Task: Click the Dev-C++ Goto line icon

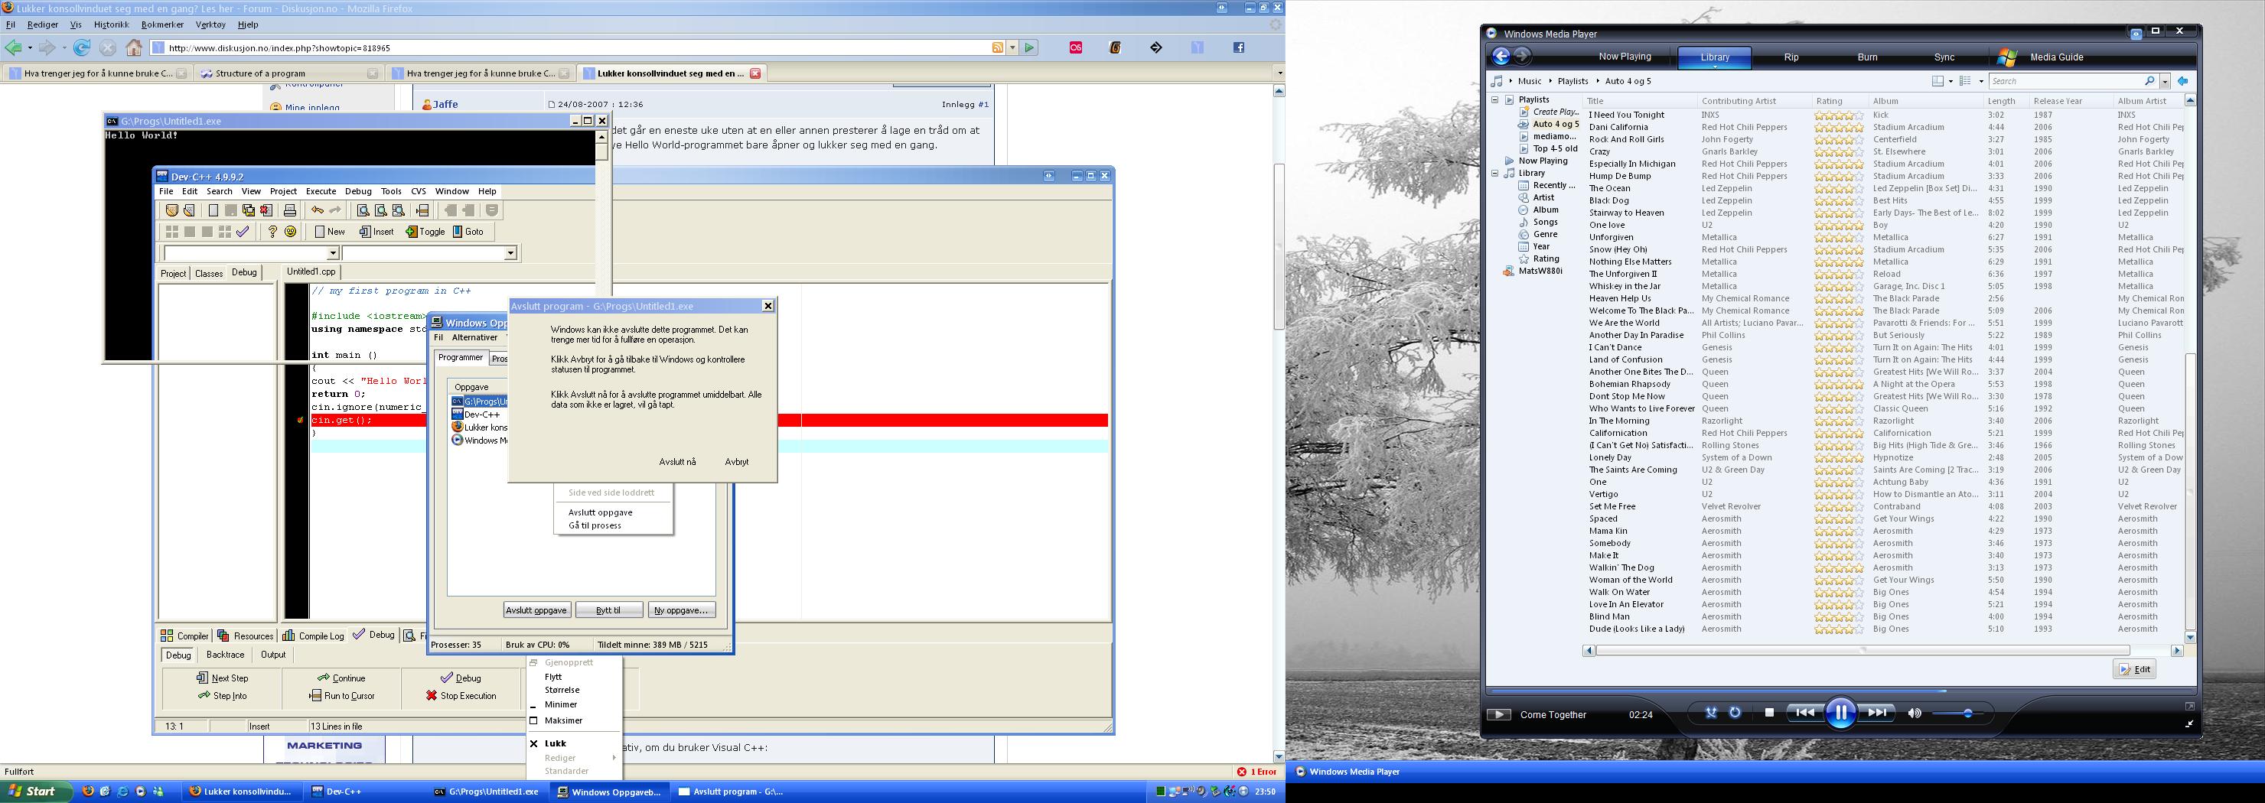Action: tap(422, 210)
